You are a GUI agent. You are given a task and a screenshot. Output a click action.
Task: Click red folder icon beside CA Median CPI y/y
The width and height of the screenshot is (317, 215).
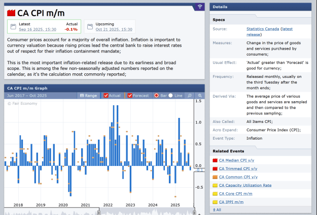pyautogui.click(x=215, y=160)
